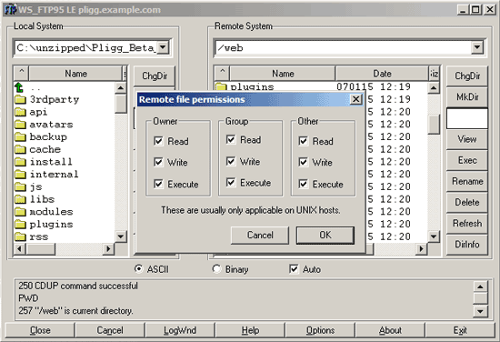This screenshot has height=342, width=500.
Task: Select the rss folder icon
Action: pos(20,236)
